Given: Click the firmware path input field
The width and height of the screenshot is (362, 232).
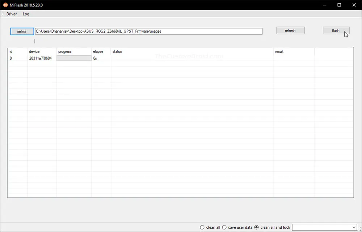Looking at the screenshot, I should click(148, 31).
